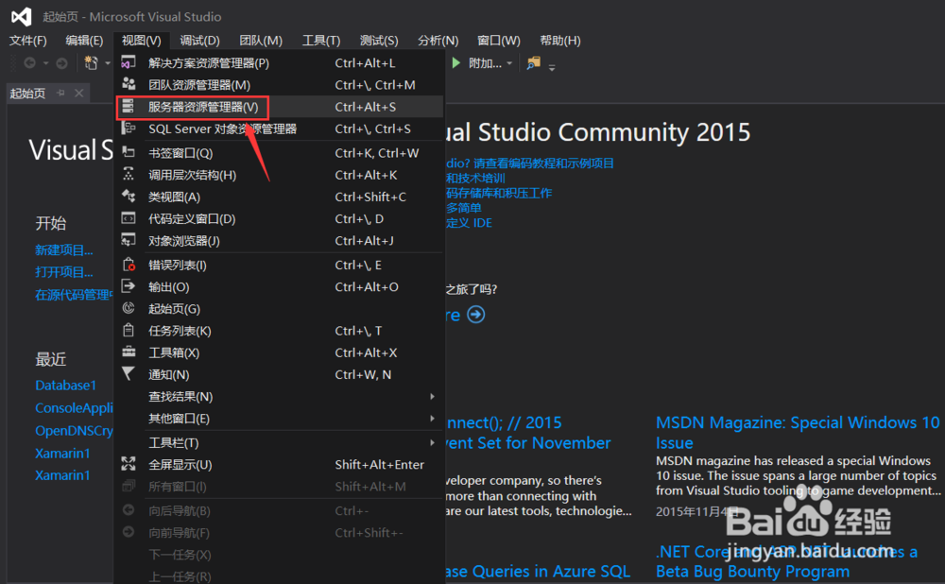Click the Output window icon
945x584 pixels.
pyautogui.click(x=129, y=286)
